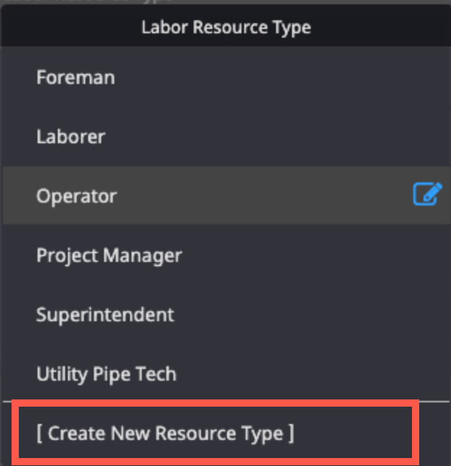Open the Operator resource type editor pencil
The height and width of the screenshot is (466, 451).
428,194
